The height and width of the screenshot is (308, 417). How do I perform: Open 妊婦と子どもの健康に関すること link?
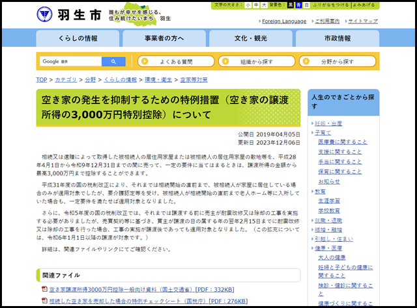(x=345, y=272)
